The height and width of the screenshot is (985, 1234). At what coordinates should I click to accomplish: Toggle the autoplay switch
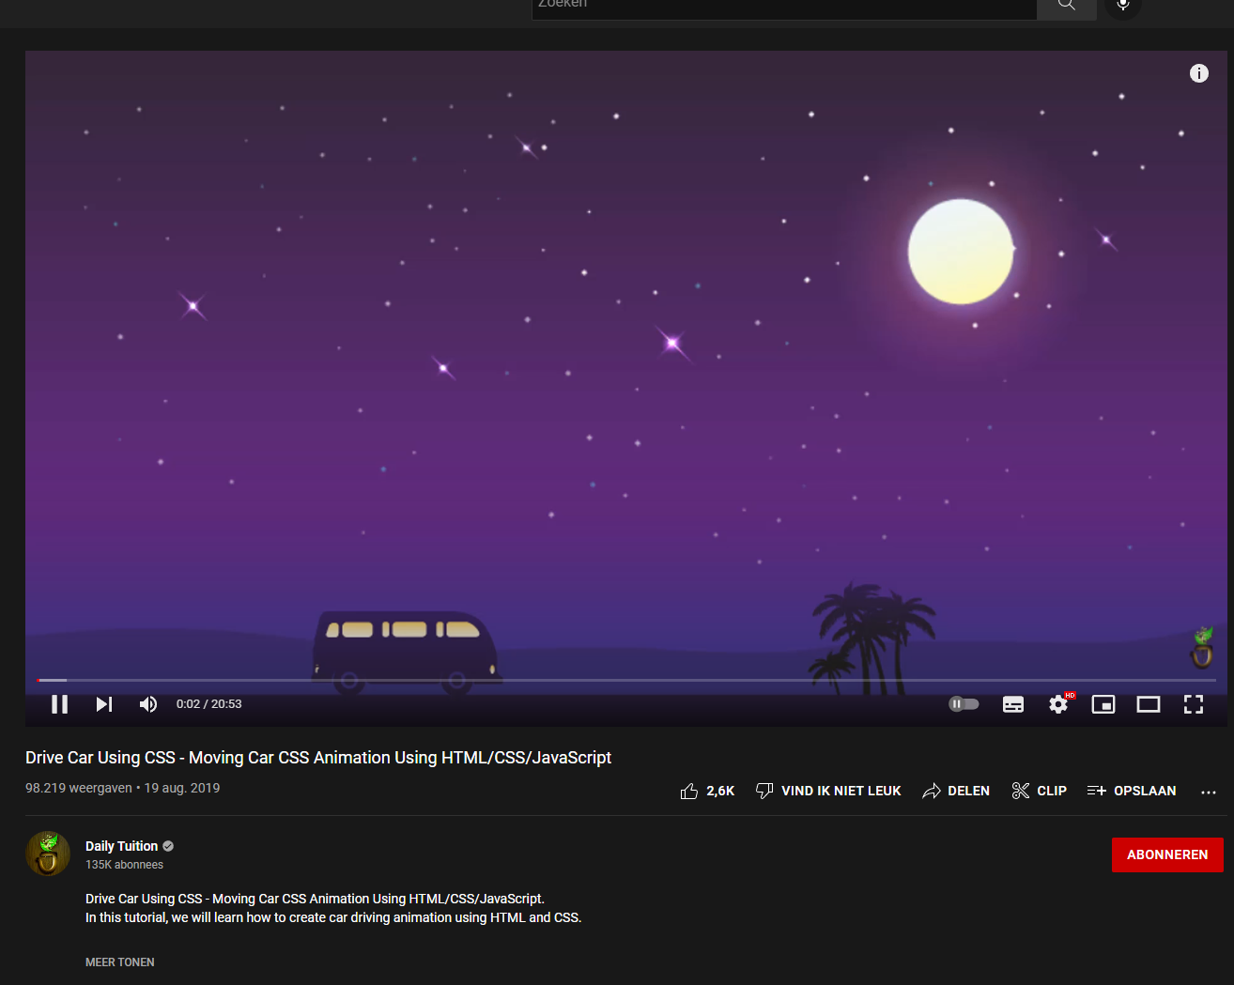(x=964, y=704)
